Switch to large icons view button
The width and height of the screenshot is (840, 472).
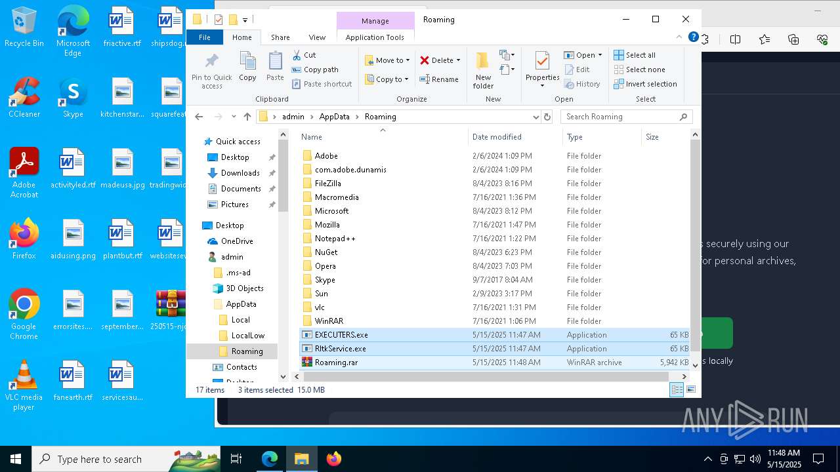(690, 390)
